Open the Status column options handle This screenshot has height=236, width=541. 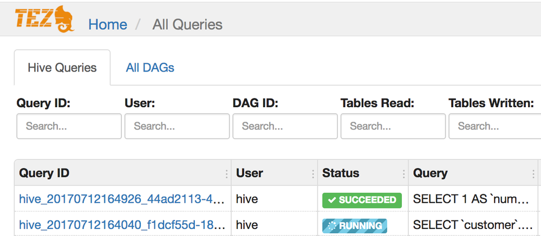pos(404,174)
